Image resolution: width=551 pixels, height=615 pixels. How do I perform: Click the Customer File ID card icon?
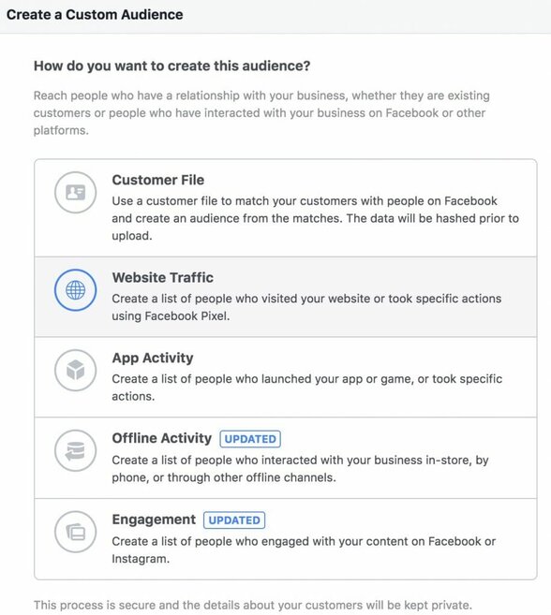pos(75,193)
